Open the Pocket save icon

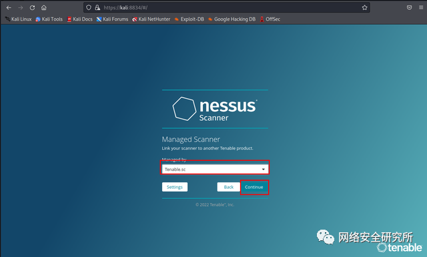pyautogui.click(x=409, y=7)
